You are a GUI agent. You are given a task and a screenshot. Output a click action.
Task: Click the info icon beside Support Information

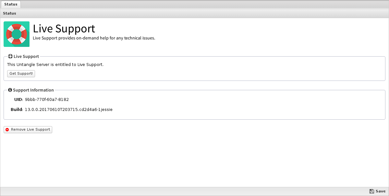coord(10,90)
